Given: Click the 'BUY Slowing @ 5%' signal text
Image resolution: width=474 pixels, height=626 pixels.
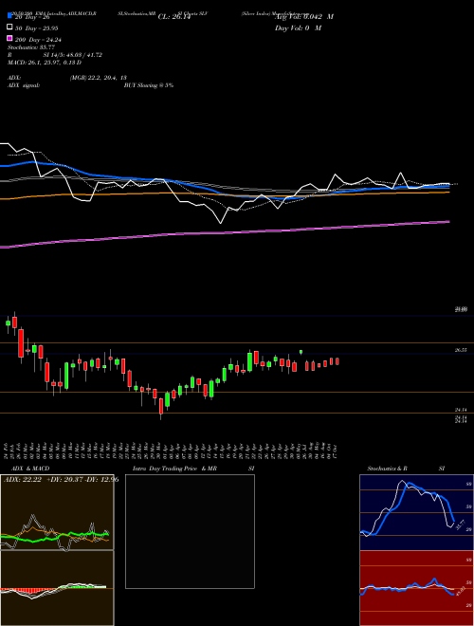Looking at the screenshot, I should (x=149, y=85).
